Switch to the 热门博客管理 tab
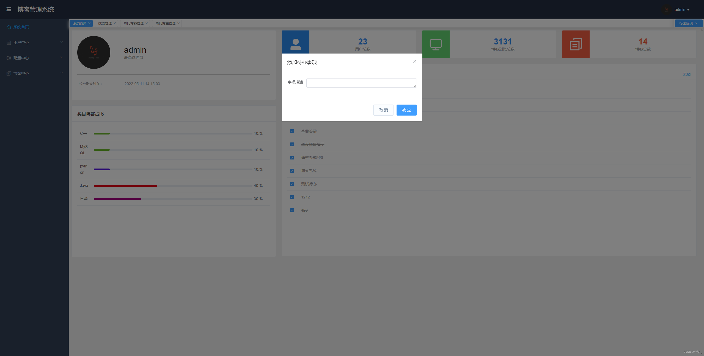This screenshot has height=356, width=704. [x=133, y=23]
